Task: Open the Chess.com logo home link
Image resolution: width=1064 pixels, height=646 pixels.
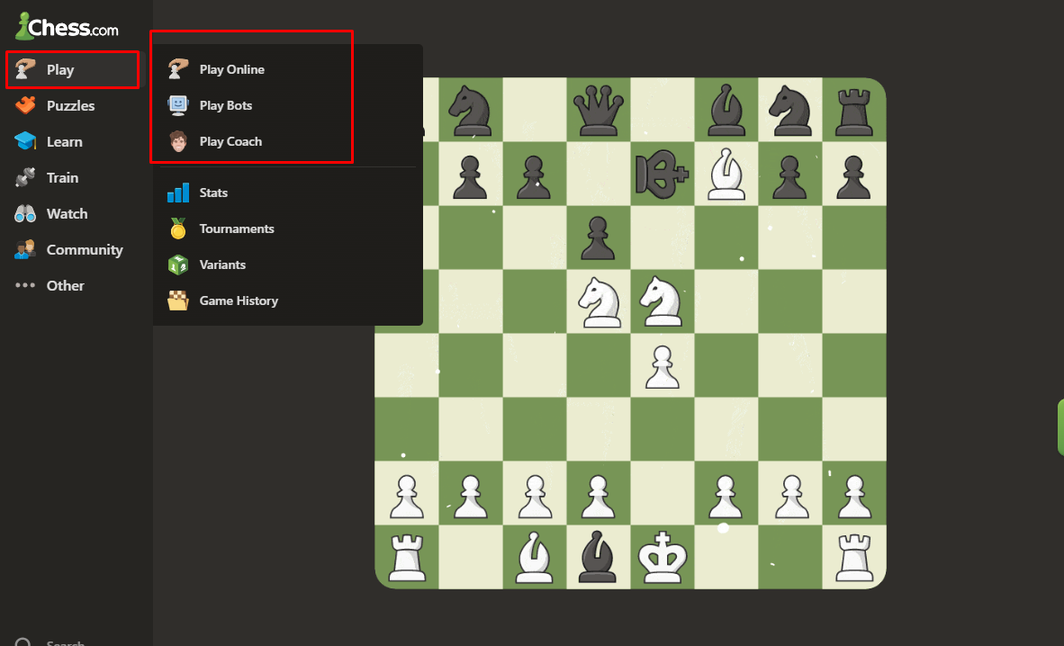Action: pyautogui.click(x=67, y=26)
